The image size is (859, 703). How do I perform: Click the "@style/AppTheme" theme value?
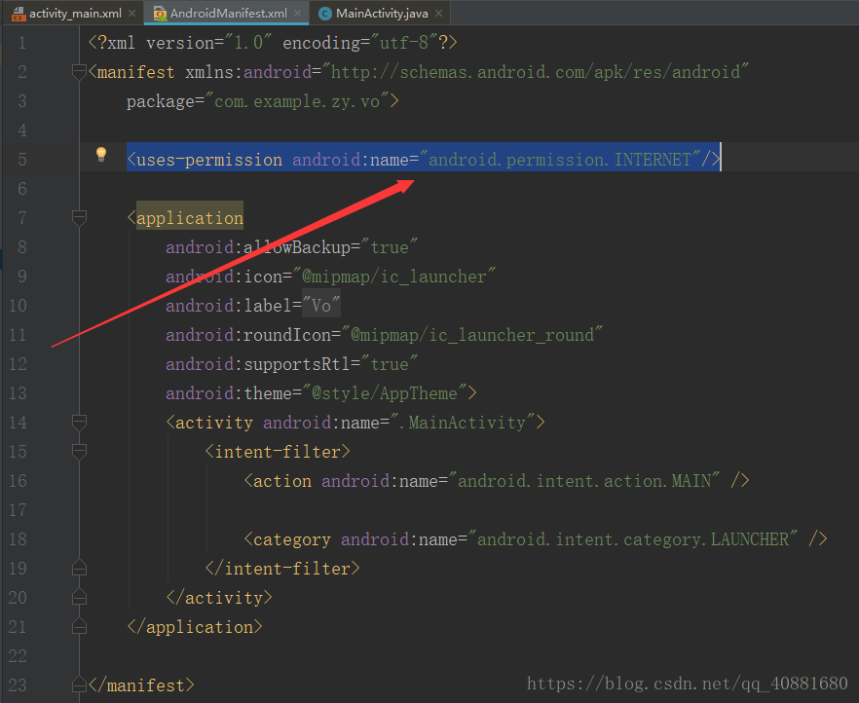click(x=385, y=393)
